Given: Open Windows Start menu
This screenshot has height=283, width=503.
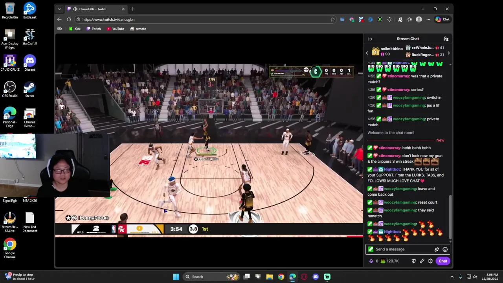Looking at the screenshot, I should pyautogui.click(x=176, y=277).
